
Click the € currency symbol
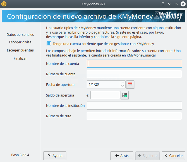pos(87,95)
